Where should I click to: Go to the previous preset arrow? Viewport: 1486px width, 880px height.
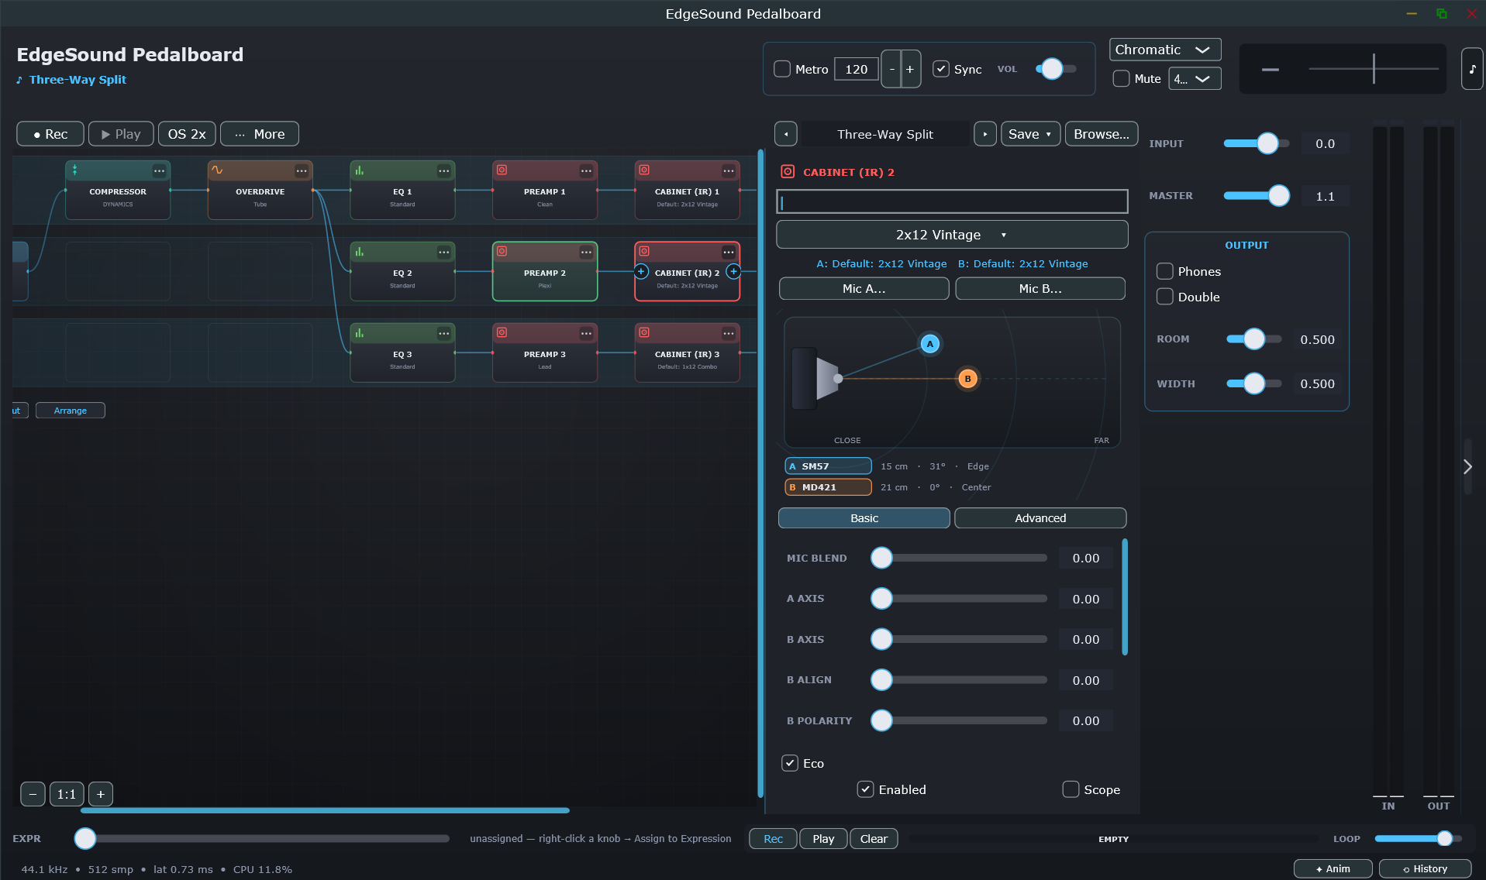[x=786, y=134]
